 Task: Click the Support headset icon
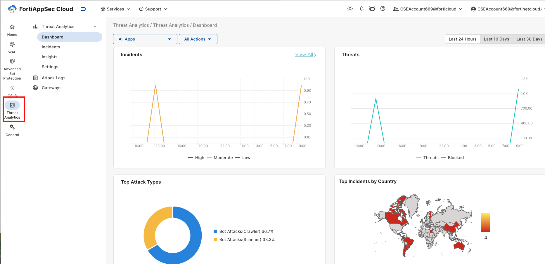click(x=141, y=9)
